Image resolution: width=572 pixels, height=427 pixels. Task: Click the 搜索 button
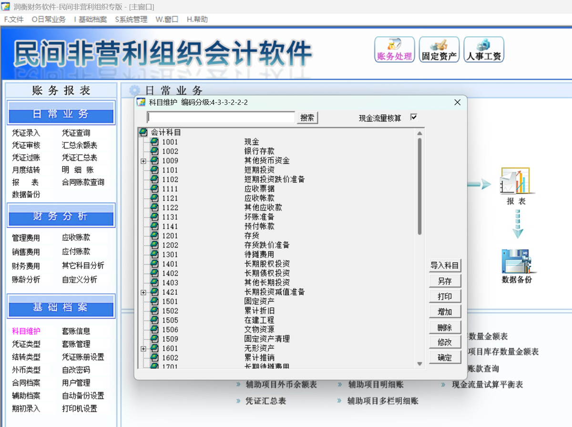coord(307,118)
